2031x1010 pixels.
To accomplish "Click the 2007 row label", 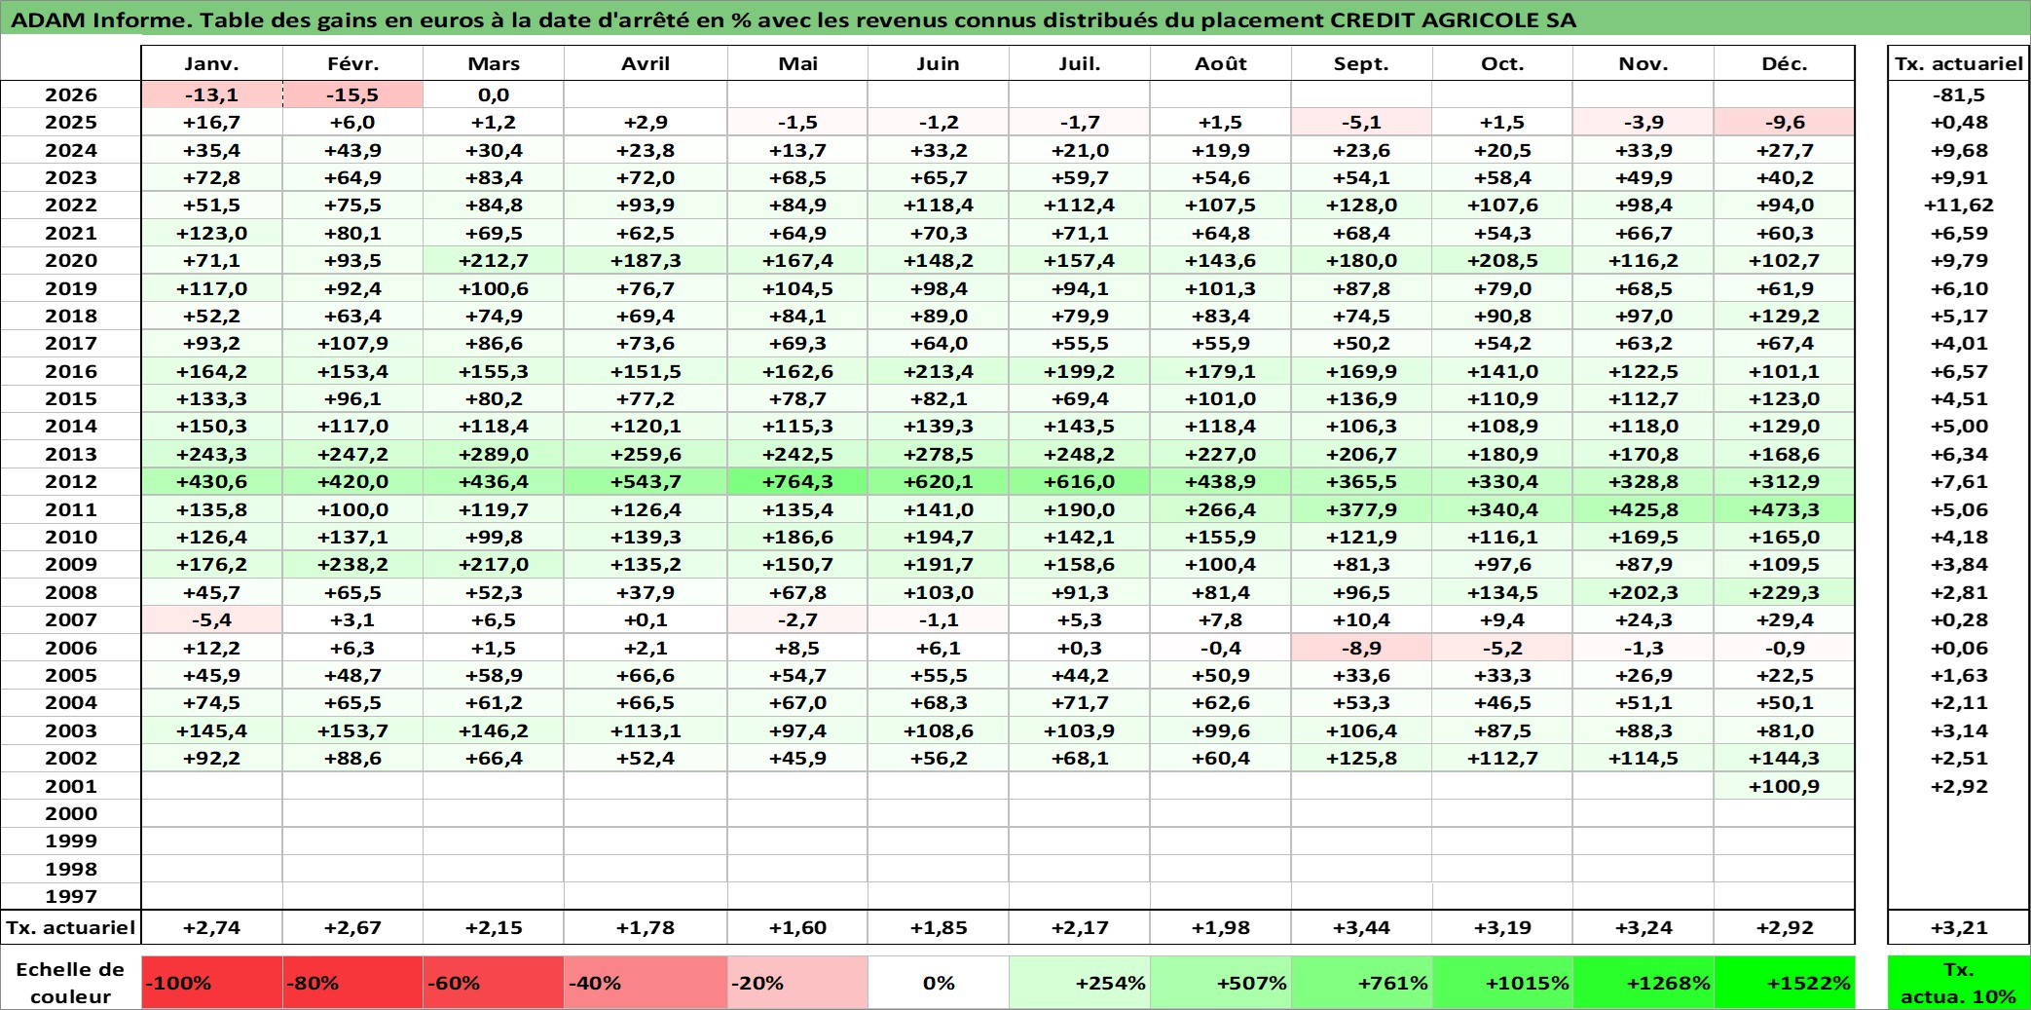I will 71,619.
